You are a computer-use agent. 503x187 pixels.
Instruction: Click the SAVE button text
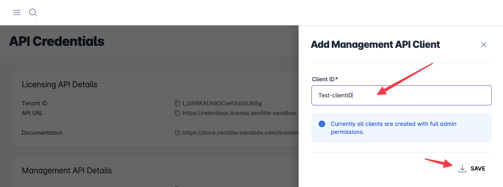(x=478, y=169)
